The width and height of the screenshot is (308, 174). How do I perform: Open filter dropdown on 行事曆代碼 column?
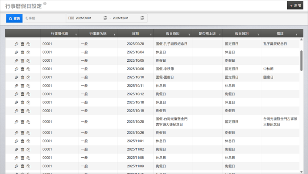tap(76, 34)
